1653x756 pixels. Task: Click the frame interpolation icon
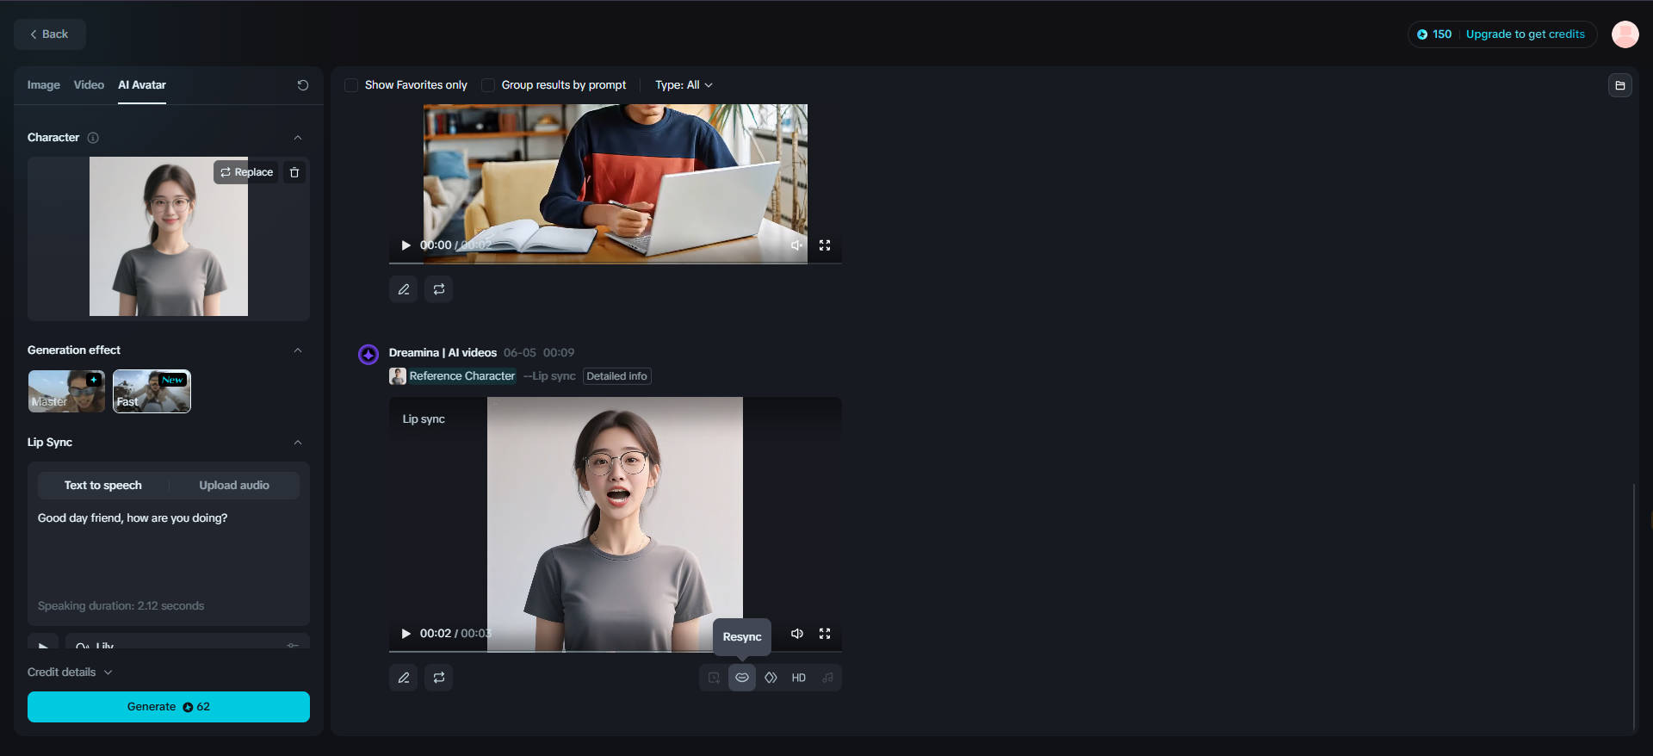[x=771, y=678]
